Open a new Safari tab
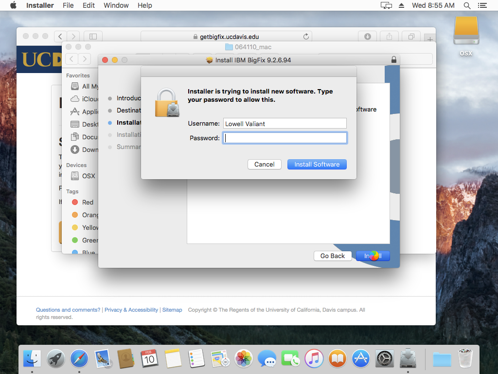 [430, 39]
